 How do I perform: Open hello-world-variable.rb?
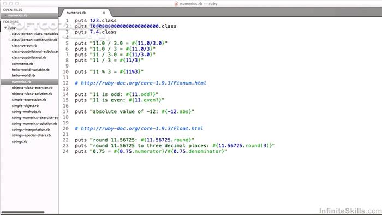31,70
